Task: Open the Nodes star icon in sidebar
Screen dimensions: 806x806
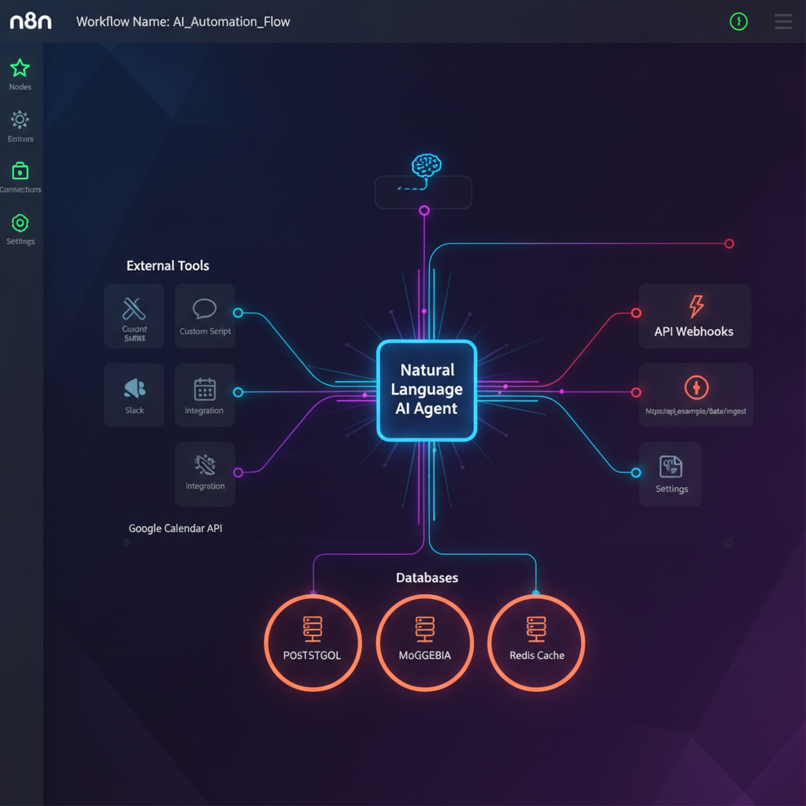Action: 20,68
